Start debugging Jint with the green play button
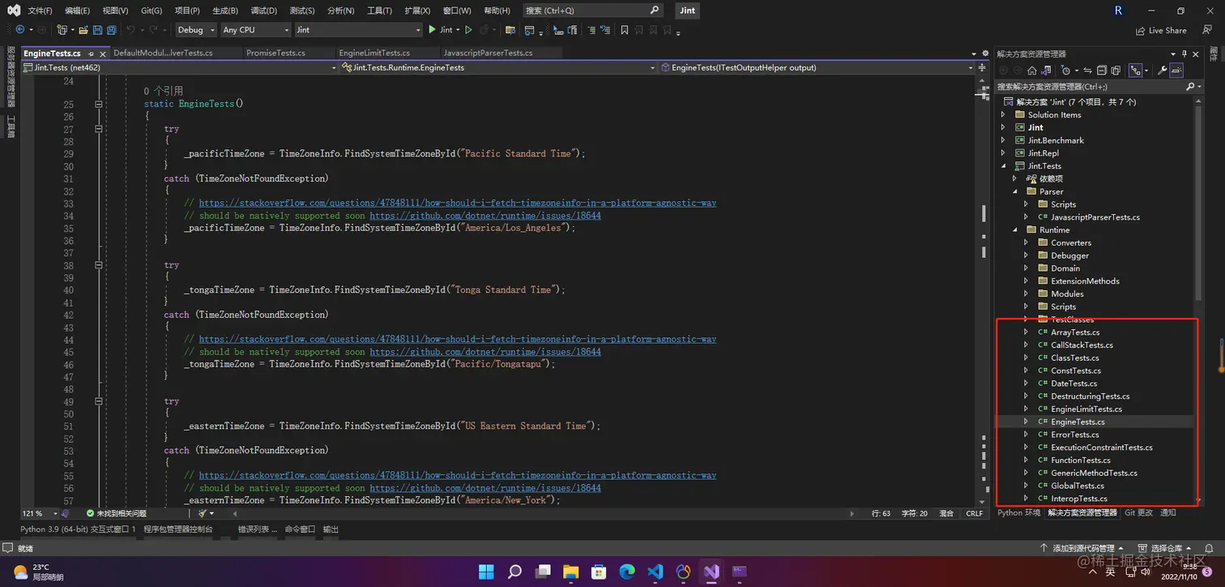Screen dimensions: 1225x587 (x=432, y=30)
